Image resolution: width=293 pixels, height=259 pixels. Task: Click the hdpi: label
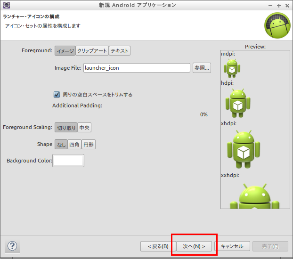coord(227,83)
